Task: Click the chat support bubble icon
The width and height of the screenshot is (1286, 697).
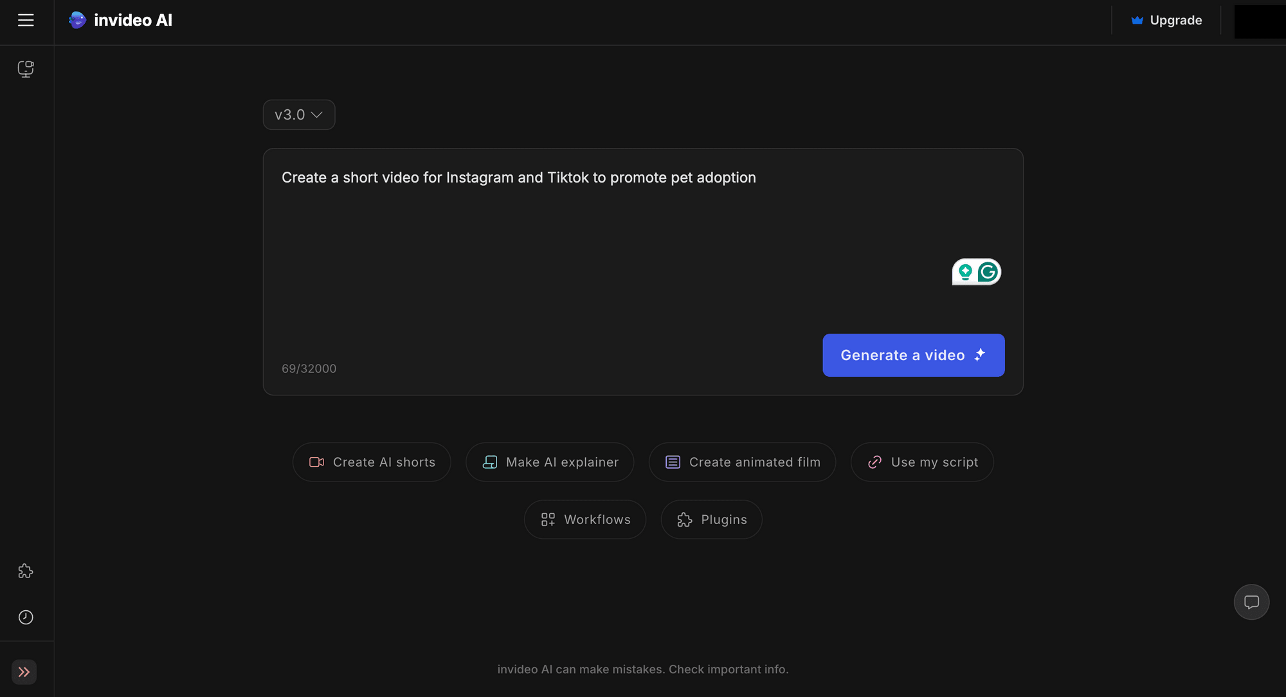Action: point(1252,602)
